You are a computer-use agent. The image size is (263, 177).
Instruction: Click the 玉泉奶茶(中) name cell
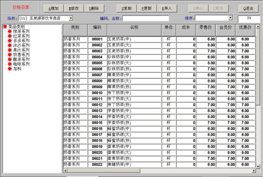point(134,39)
